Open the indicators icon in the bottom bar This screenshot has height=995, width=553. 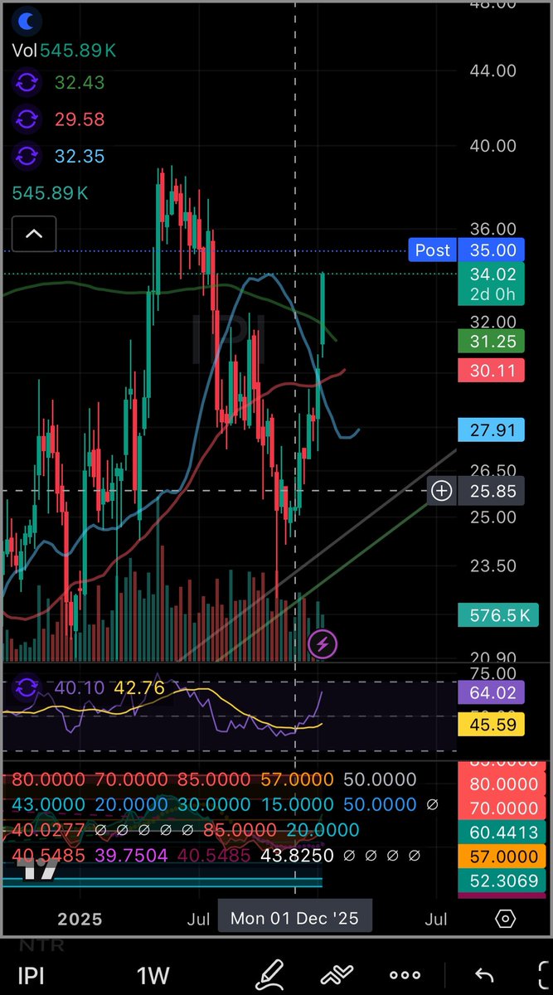pyautogui.click(x=337, y=975)
